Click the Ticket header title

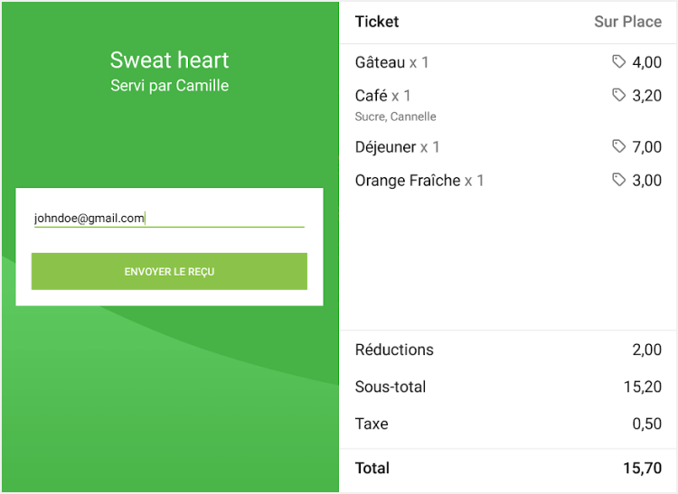tap(377, 22)
